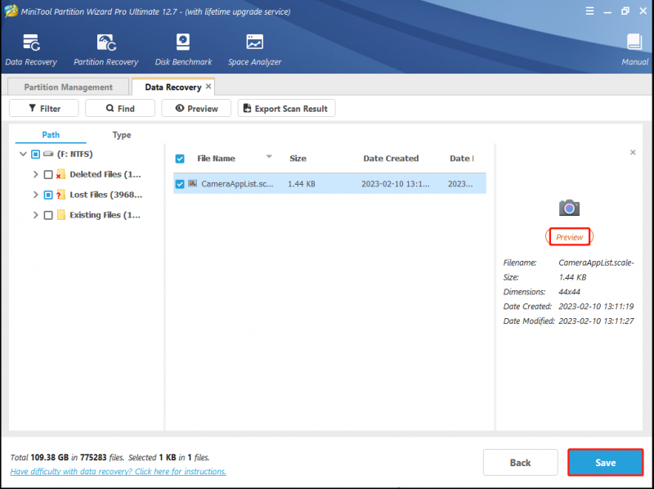The width and height of the screenshot is (654, 489).
Task: Toggle the Deleted Files checkbox
Action: click(x=48, y=174)
